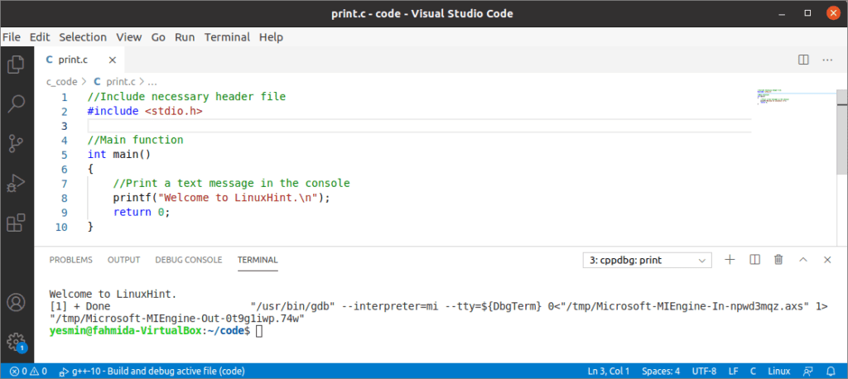Close the terminal panel

827,260
